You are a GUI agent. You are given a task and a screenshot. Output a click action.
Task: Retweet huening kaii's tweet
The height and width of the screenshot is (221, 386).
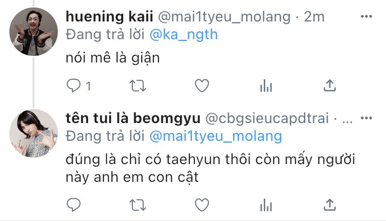click(x=138, y=86)
